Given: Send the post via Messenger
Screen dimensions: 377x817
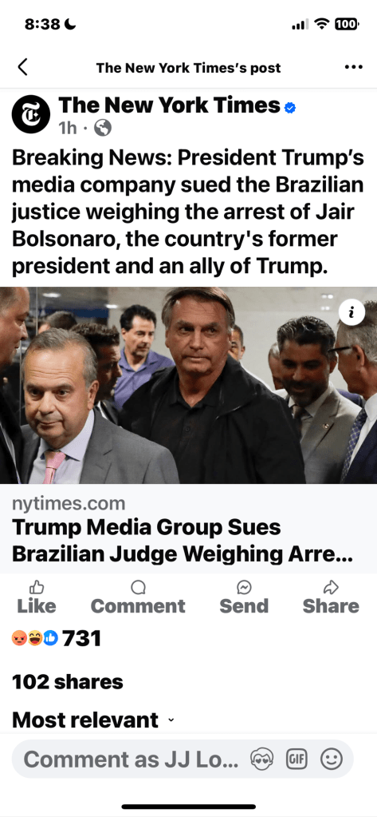Looking at the screenshot, I should click(x=244, y=597).
